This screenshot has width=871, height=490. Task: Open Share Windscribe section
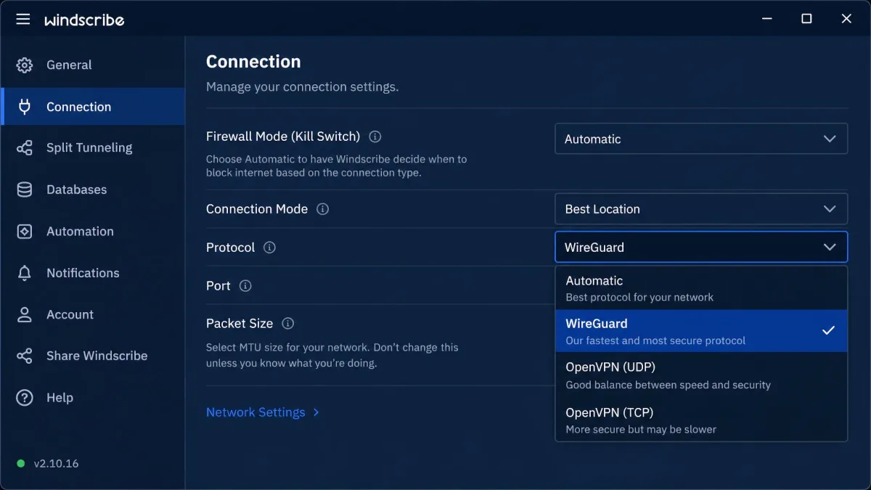coord(93,356)
